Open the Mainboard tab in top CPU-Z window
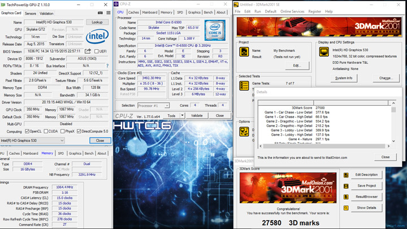This screenshot has width=407, height=229. [x=150, y=12]
